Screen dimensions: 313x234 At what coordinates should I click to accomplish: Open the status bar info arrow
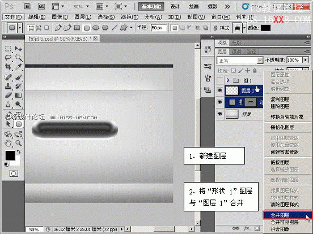click(x=121, y=229)
